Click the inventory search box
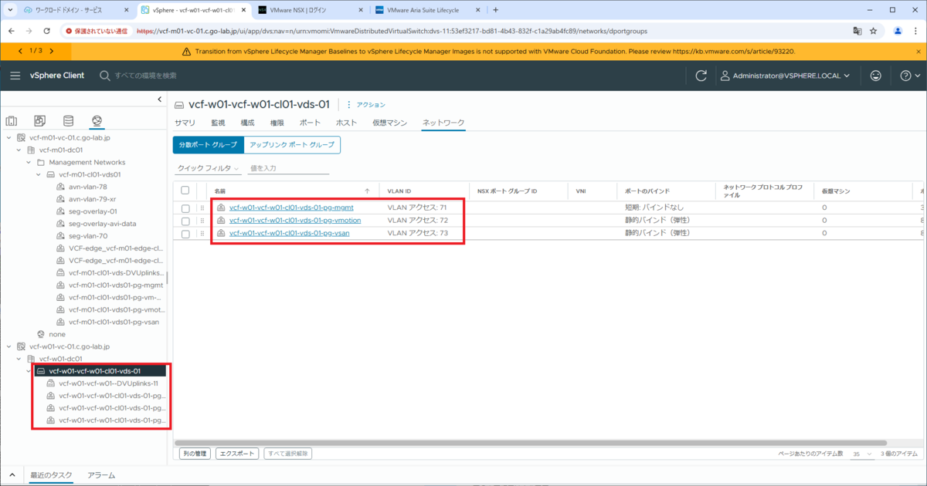The image size is (927, 486). point(145,76)
